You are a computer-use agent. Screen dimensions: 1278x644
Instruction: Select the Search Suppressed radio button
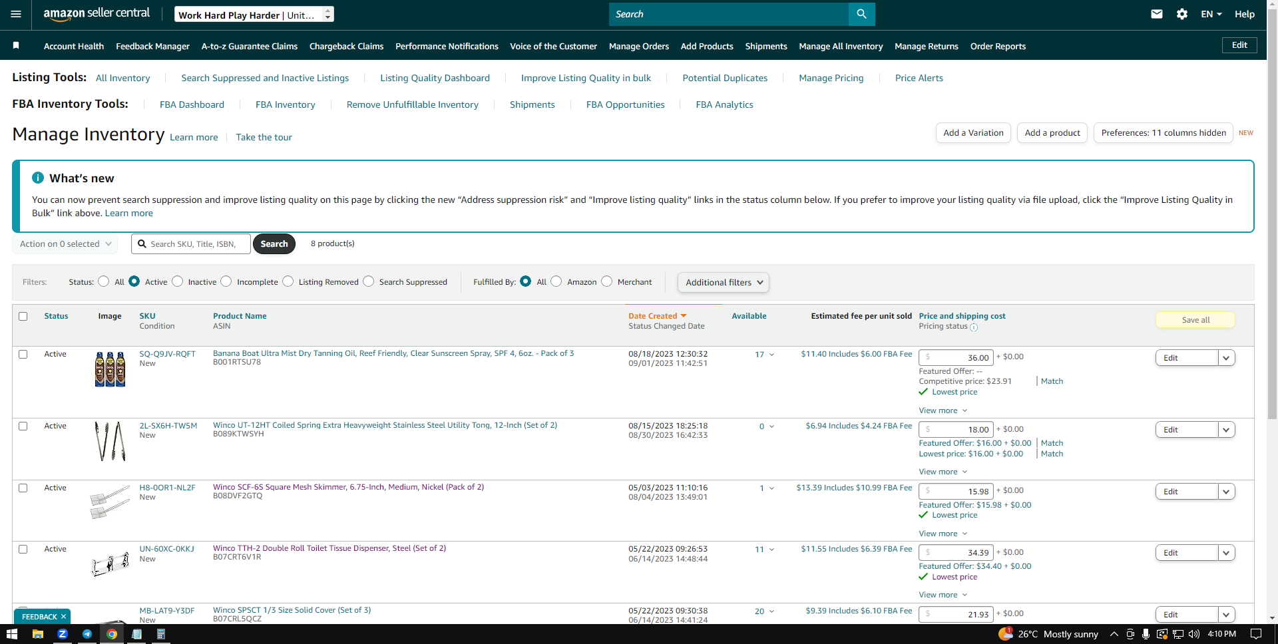click(x=369, y=281)
